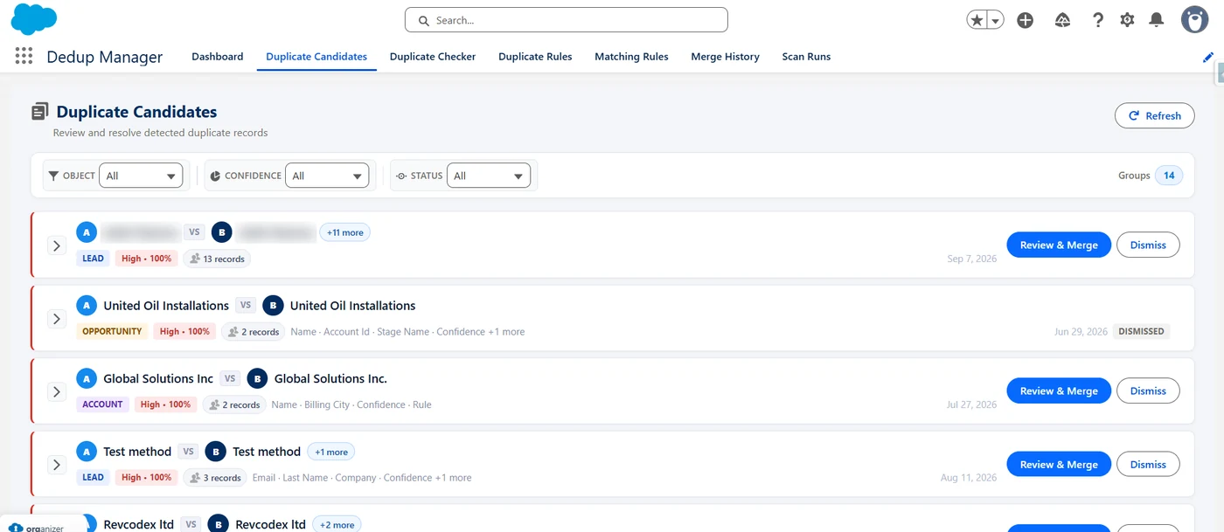
Task: Click the Jul 27, 2026 date
Action: tap(972, 405)
